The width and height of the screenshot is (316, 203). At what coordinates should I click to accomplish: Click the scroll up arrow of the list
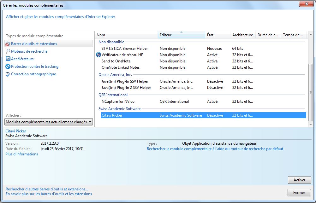pos(311,34)
